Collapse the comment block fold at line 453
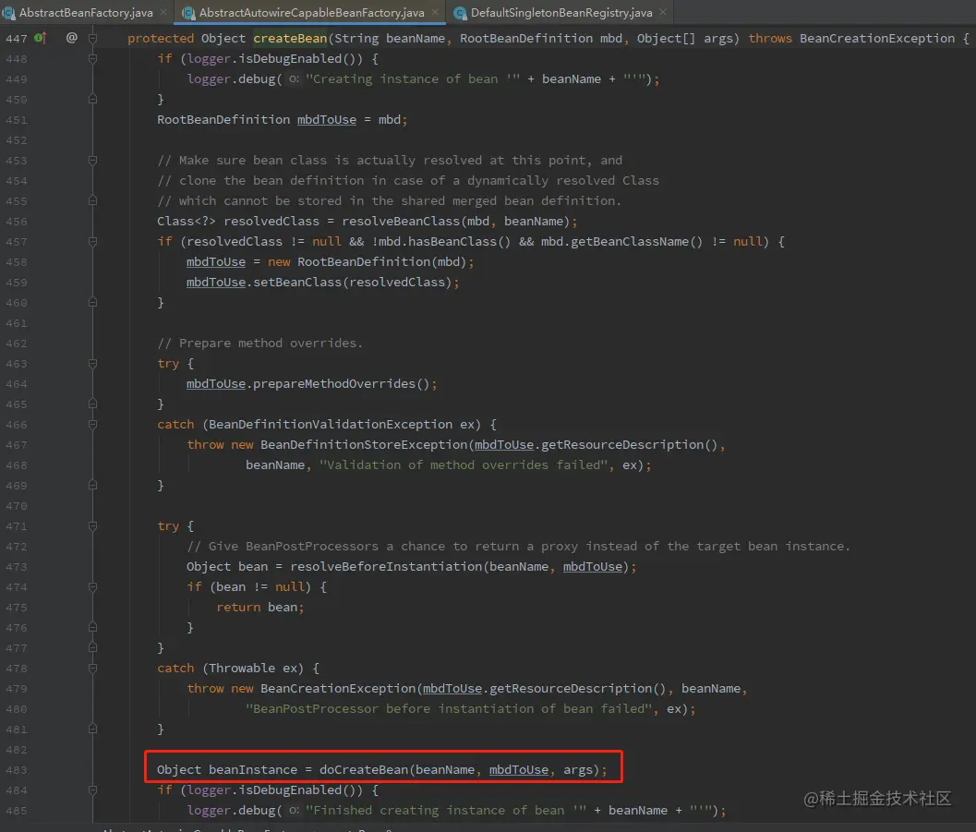The image size is (976, 832). [92, 160]
